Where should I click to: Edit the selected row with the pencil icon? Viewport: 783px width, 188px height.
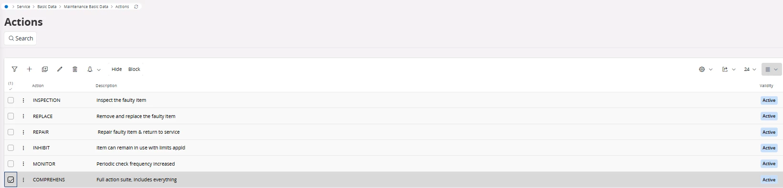pos(60,69)
